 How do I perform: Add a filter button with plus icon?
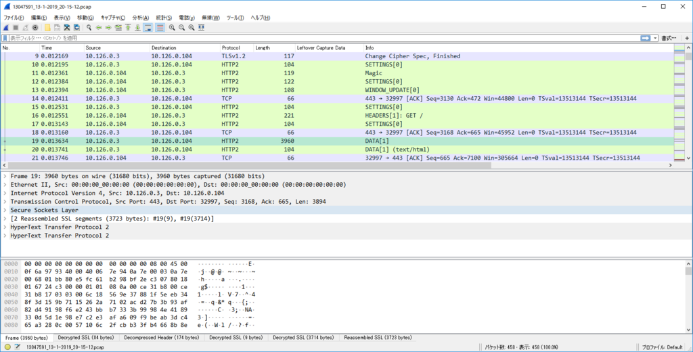point(687,38)
